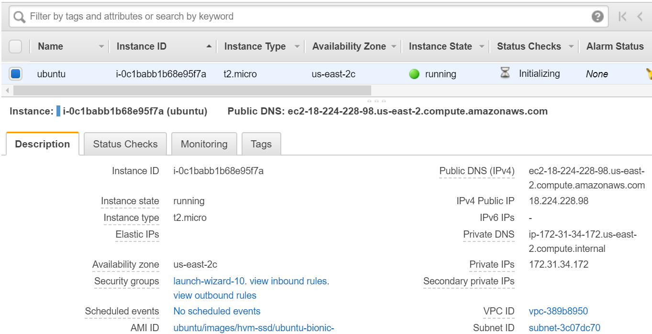This screenshot has height=334, width=652.
Task: Go to first page of results
Action: click(x=622, y=17)
